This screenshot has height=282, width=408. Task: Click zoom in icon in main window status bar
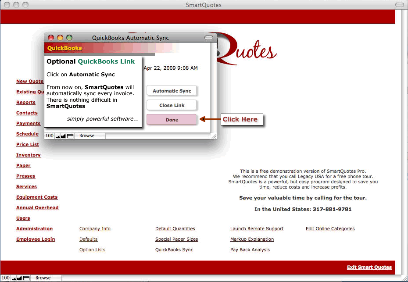tap(19, 278)
